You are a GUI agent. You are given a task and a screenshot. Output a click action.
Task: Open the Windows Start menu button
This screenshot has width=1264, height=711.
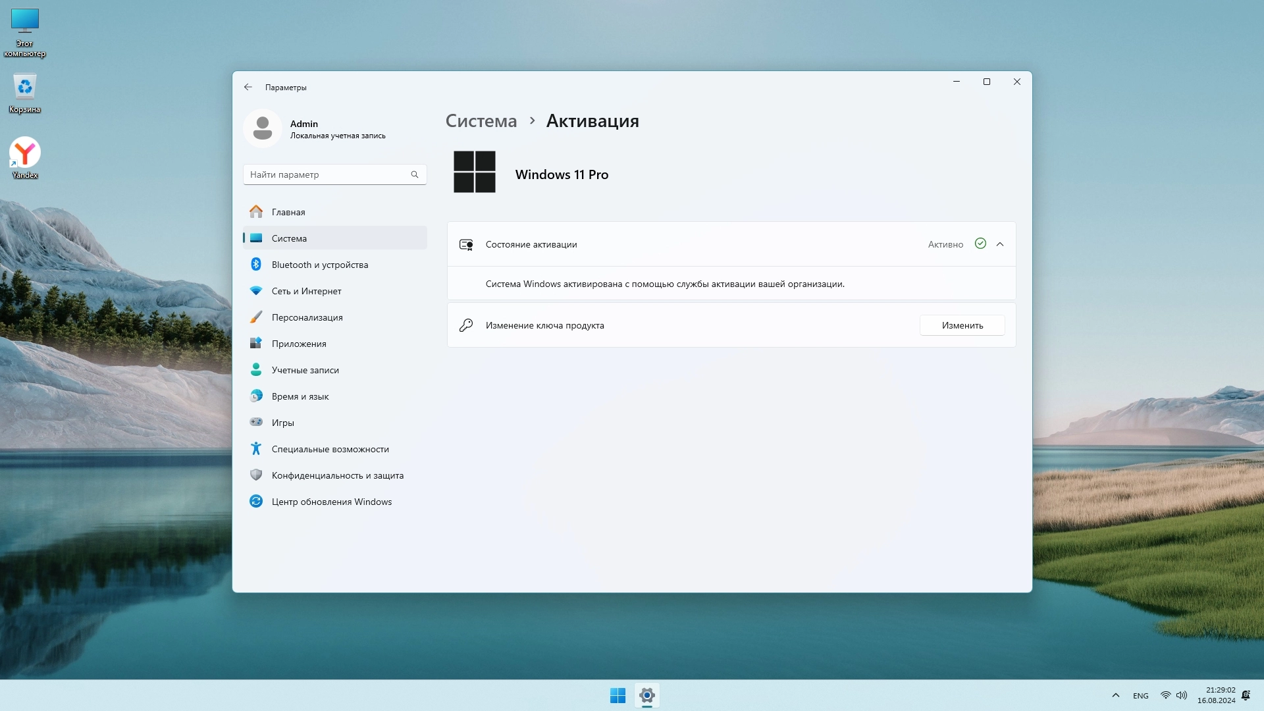(618, 696)
